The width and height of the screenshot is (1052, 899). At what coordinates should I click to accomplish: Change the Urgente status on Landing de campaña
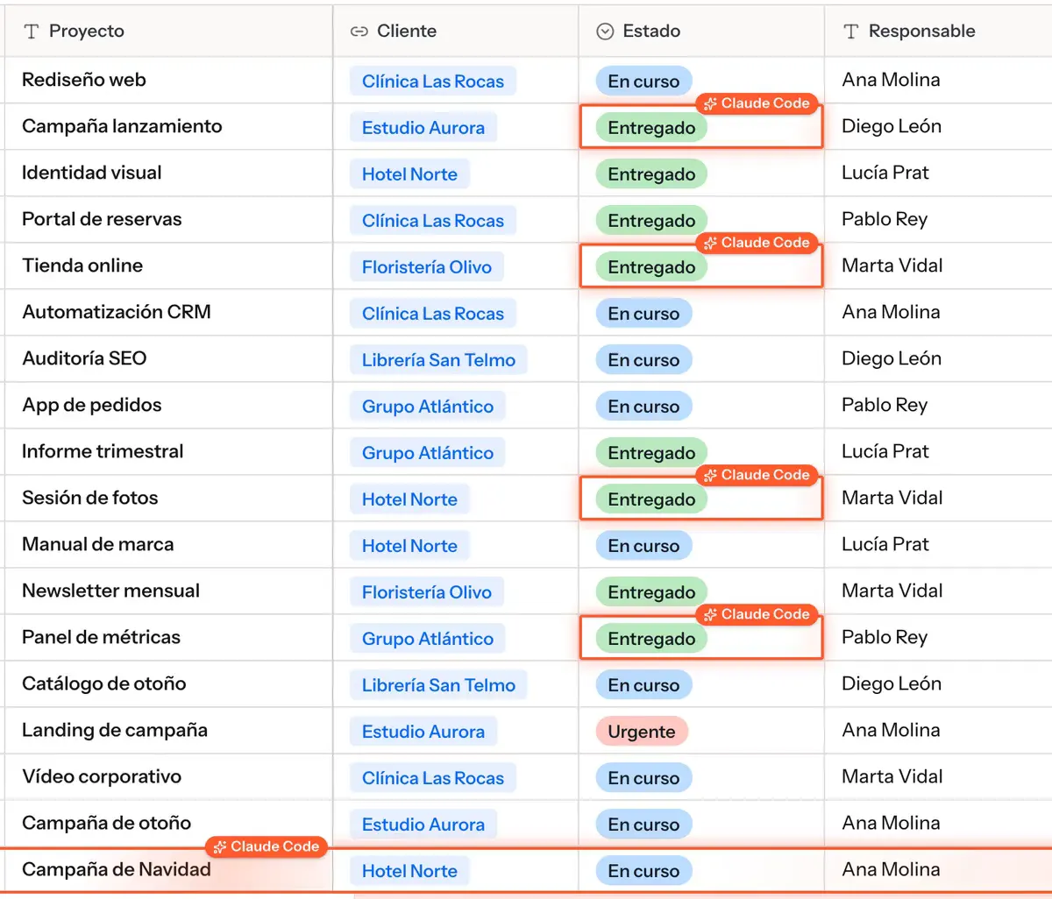pos(642,732)
